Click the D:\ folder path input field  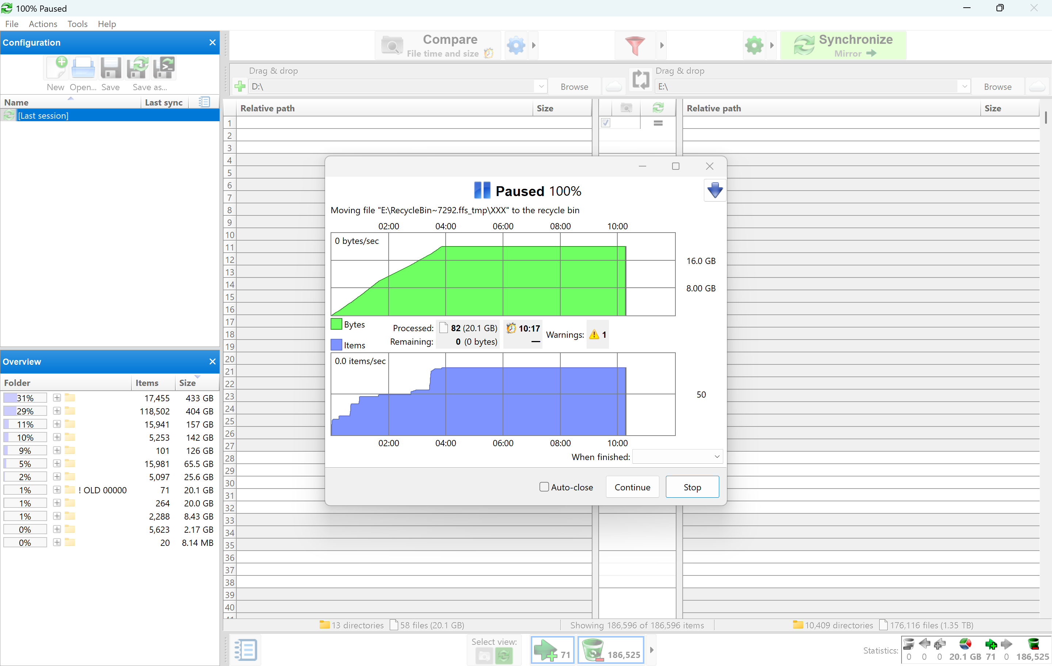[392, 87]
